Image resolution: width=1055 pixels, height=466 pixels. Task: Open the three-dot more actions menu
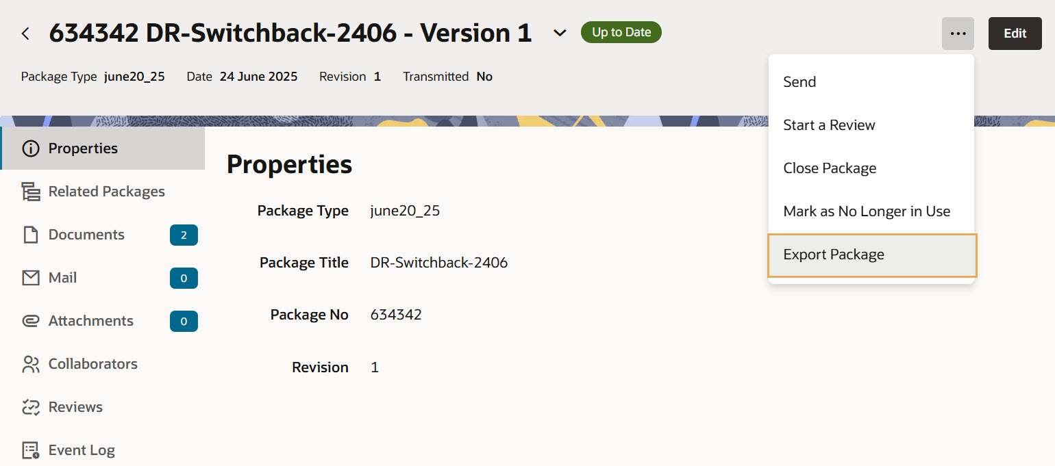coord(958,34)
